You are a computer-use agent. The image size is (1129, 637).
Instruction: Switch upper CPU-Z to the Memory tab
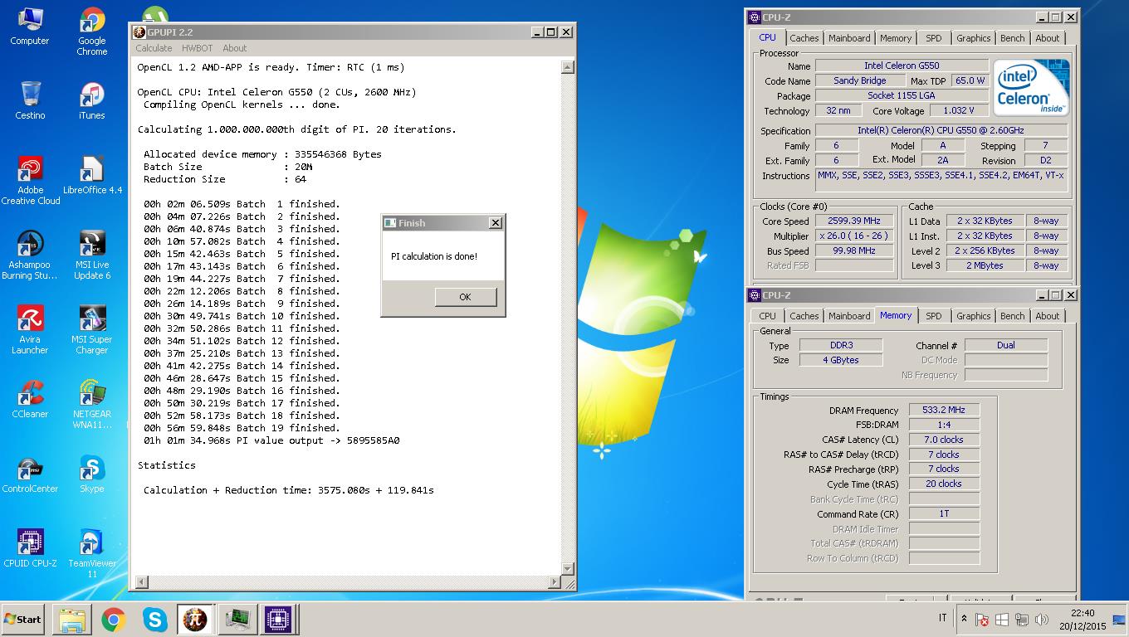[896, 38]
